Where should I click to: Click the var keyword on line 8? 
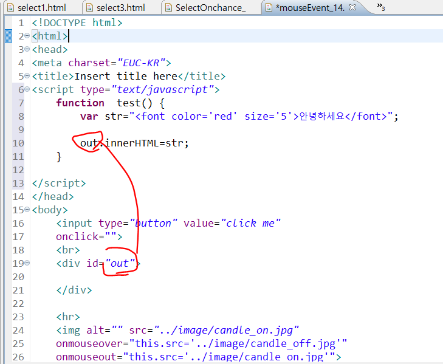(89, 117)
